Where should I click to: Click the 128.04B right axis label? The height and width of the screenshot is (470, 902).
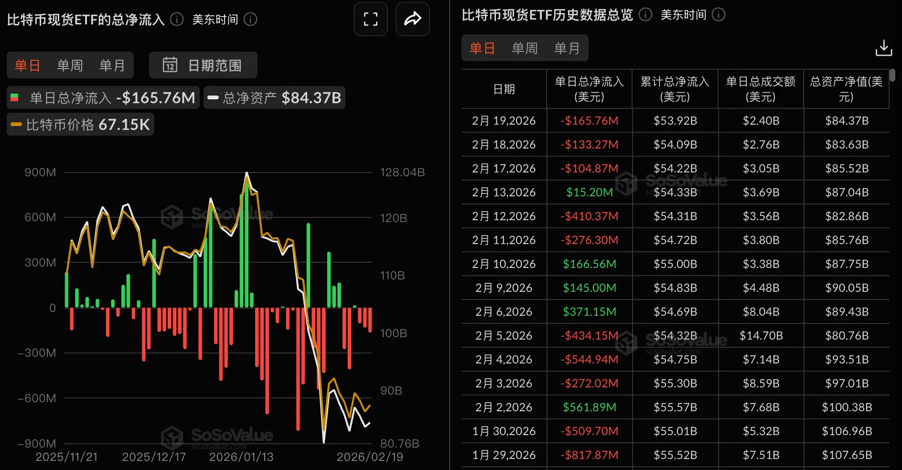(402, 172)
